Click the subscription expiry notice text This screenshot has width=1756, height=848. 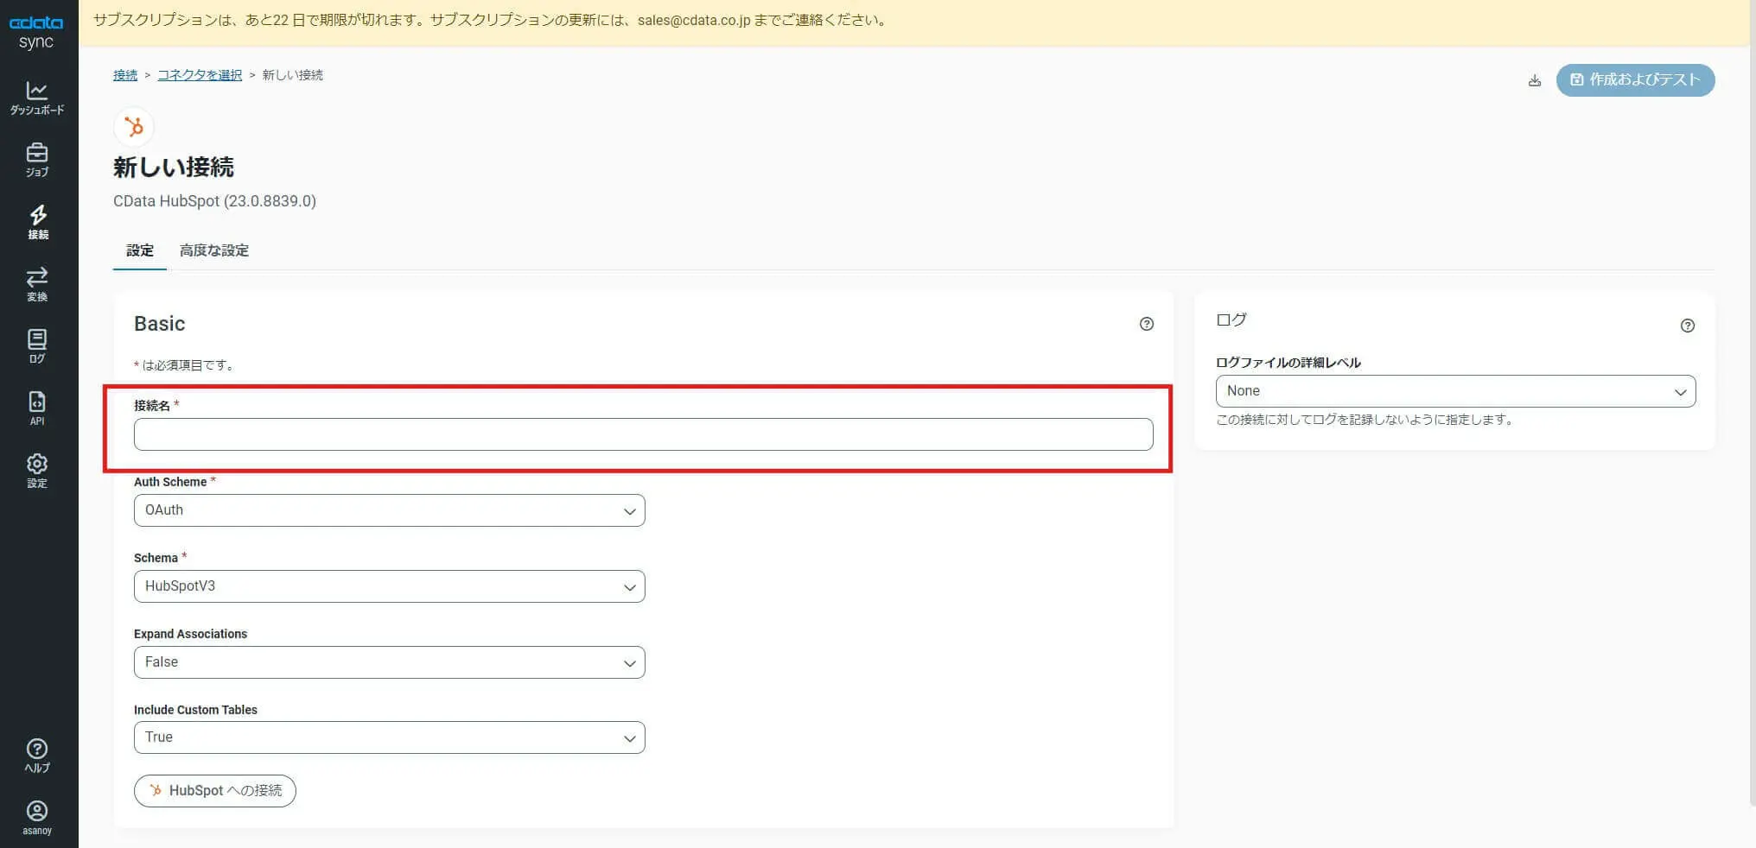[x=491, y=20]
